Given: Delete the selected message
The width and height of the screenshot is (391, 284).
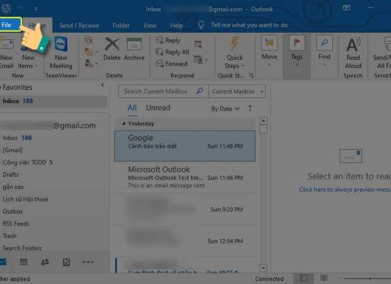Looking at the screenshot, I should (x=112, y=49).
